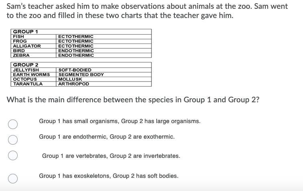This screenshot has height=191, width=303.
Task: Select radio for small organisms answer
Action: coord(13,124)
